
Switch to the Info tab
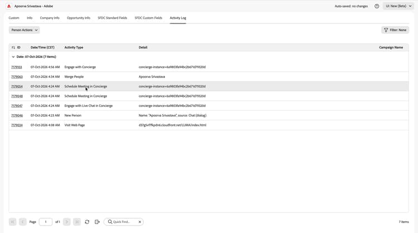pyautogui.click(x=30, y=18)
